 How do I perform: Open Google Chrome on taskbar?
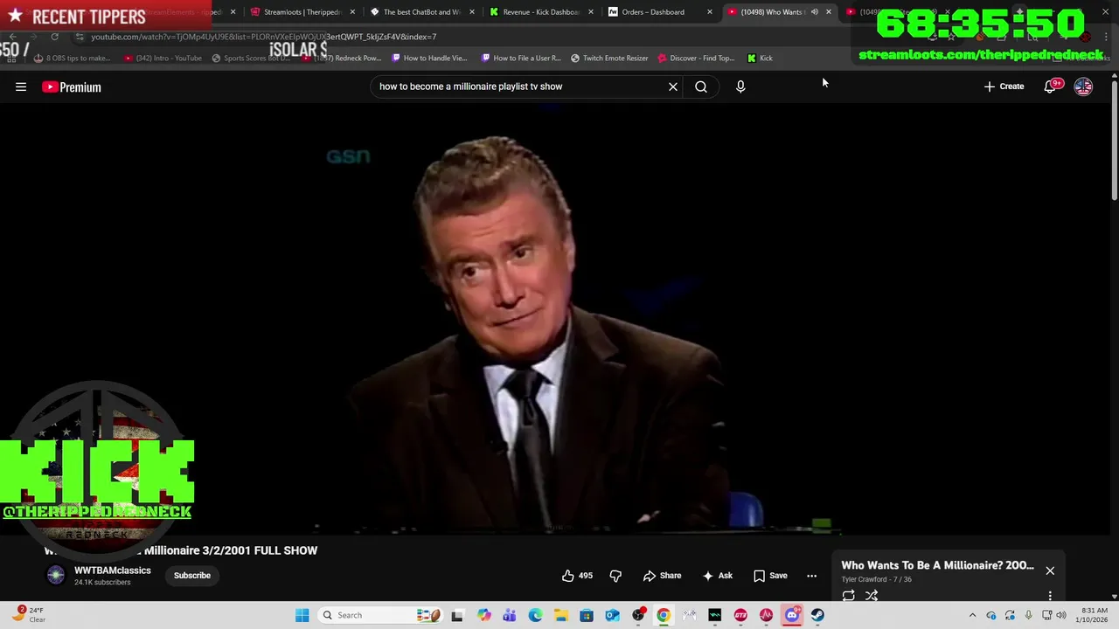click(664, 615)
